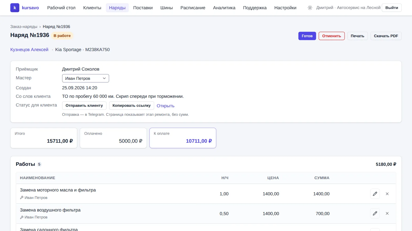Click the К оплате 10711,00 ₽ card
The width and height of the screenshot is (412, 231).
point(183,138)
